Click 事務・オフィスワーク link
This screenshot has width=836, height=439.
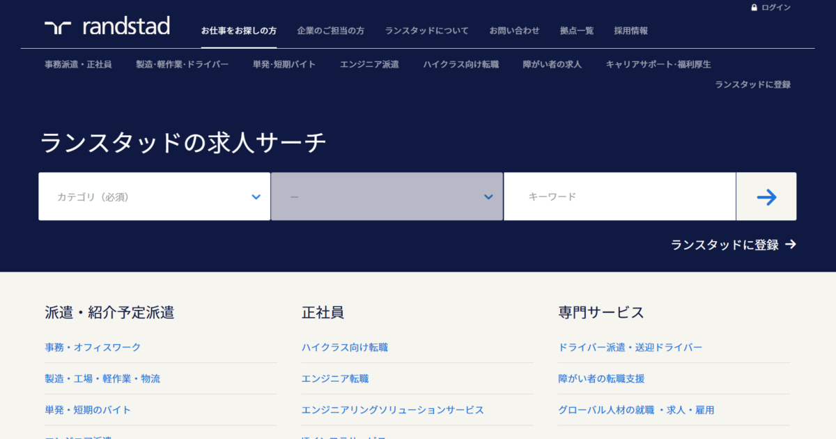93,347
